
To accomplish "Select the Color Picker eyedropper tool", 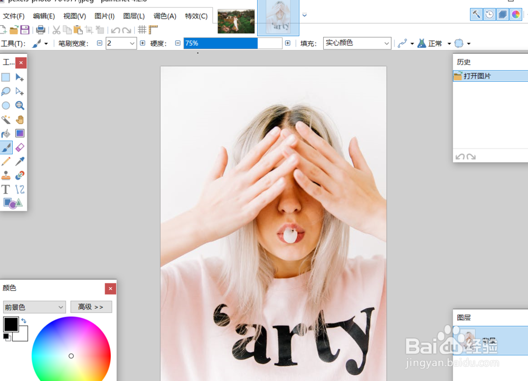I will 20,161.
